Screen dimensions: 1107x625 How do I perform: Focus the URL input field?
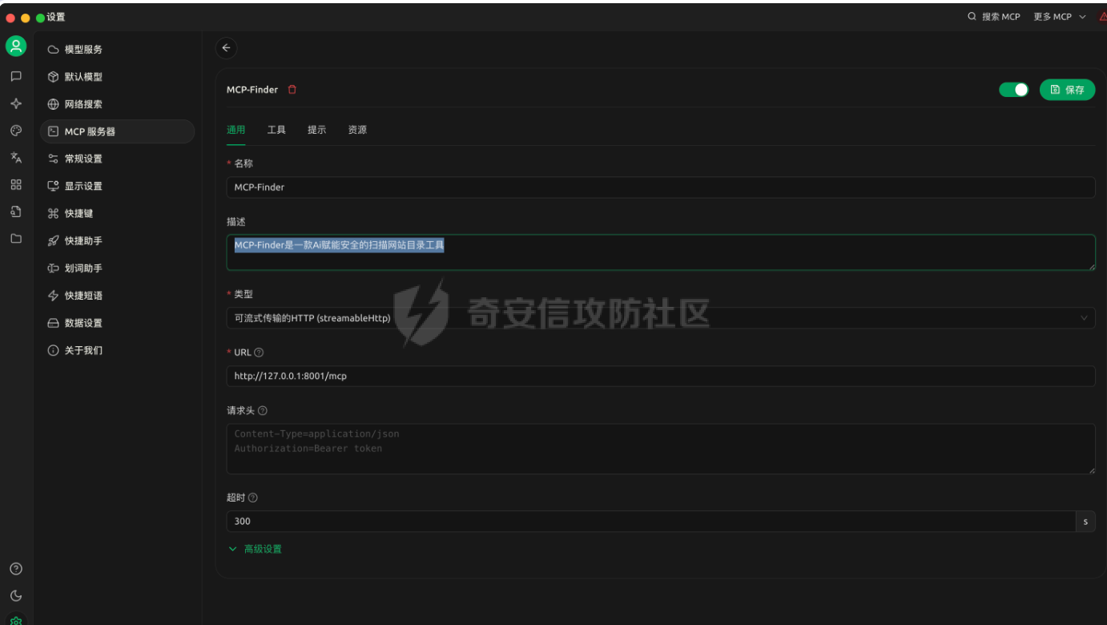coord(661,376)
